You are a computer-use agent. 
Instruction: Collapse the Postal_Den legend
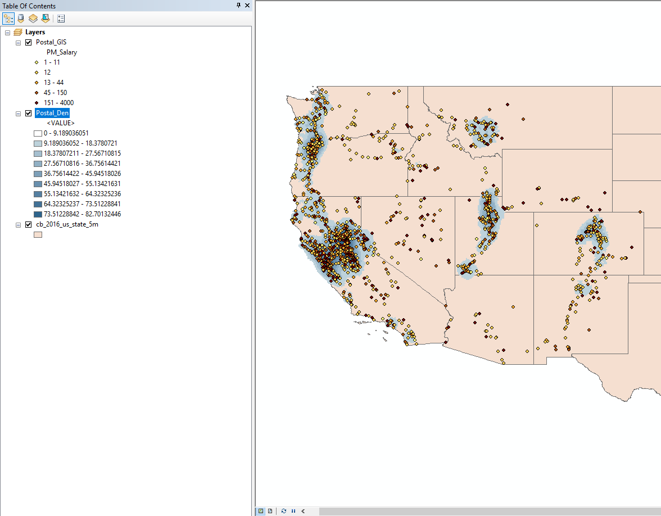point(18,113)
